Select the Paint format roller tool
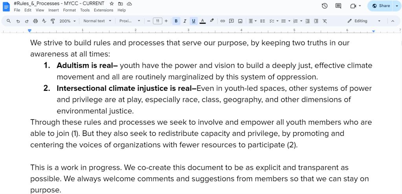The width and height of the screenshot is (402, 194). click(53, 21)
